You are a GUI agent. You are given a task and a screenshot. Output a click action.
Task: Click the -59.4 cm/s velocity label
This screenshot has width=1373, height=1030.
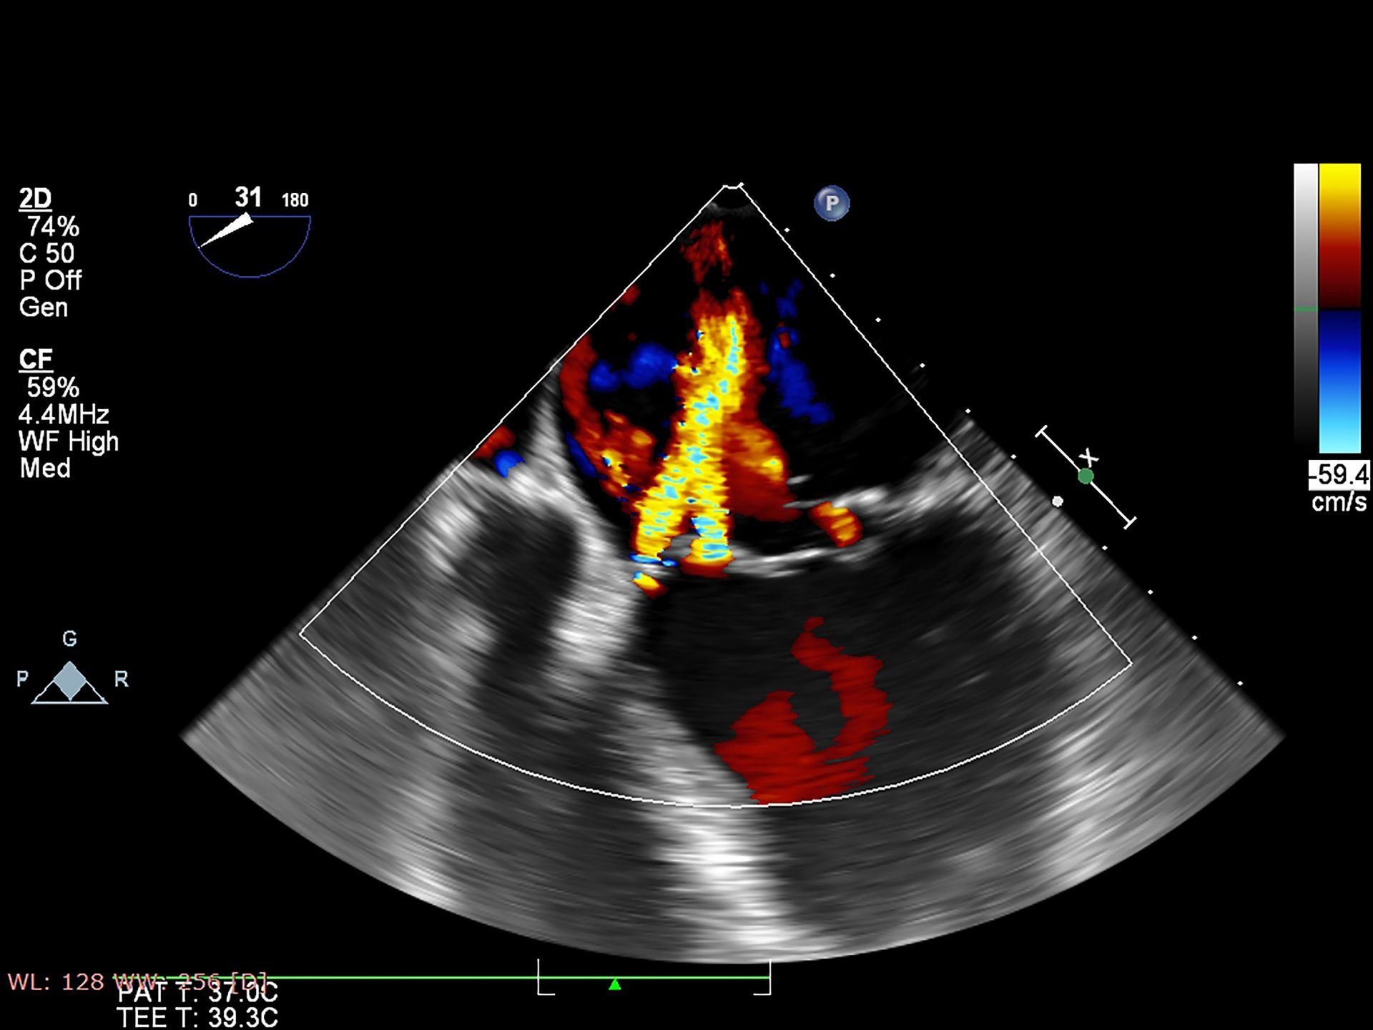[1339, 475]
